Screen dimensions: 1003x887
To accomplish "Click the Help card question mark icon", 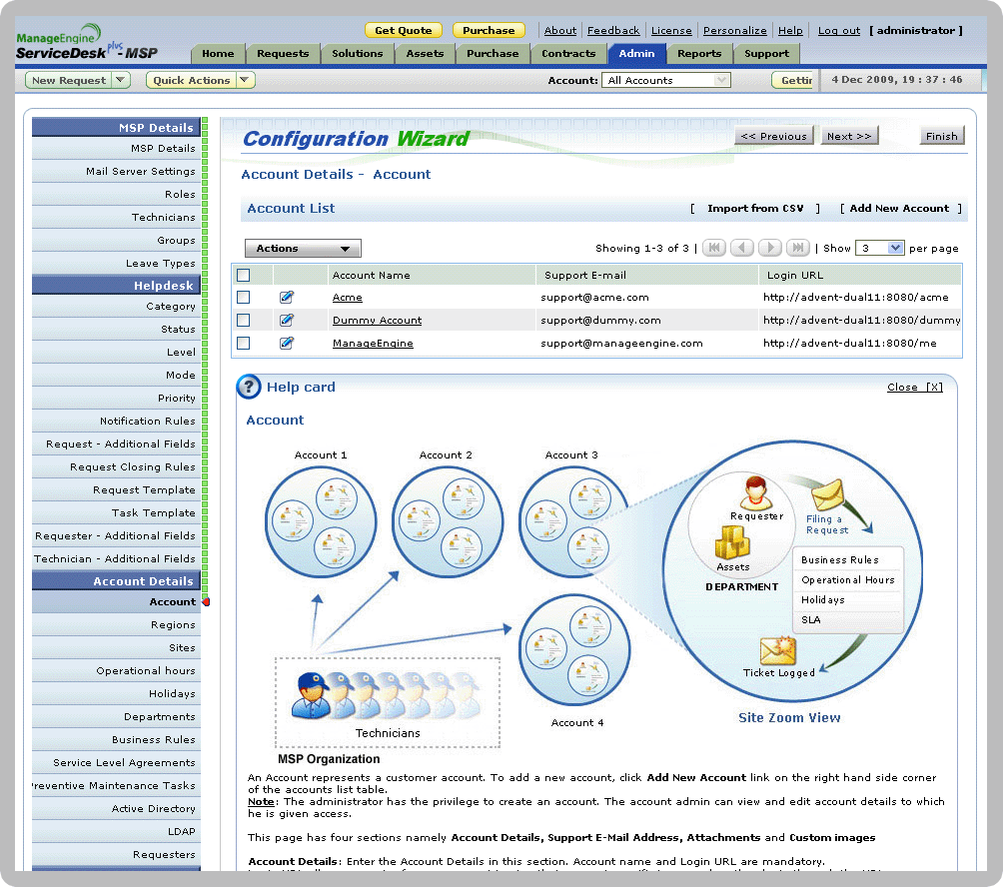I will pyautogui.click(x=249, y=387).
